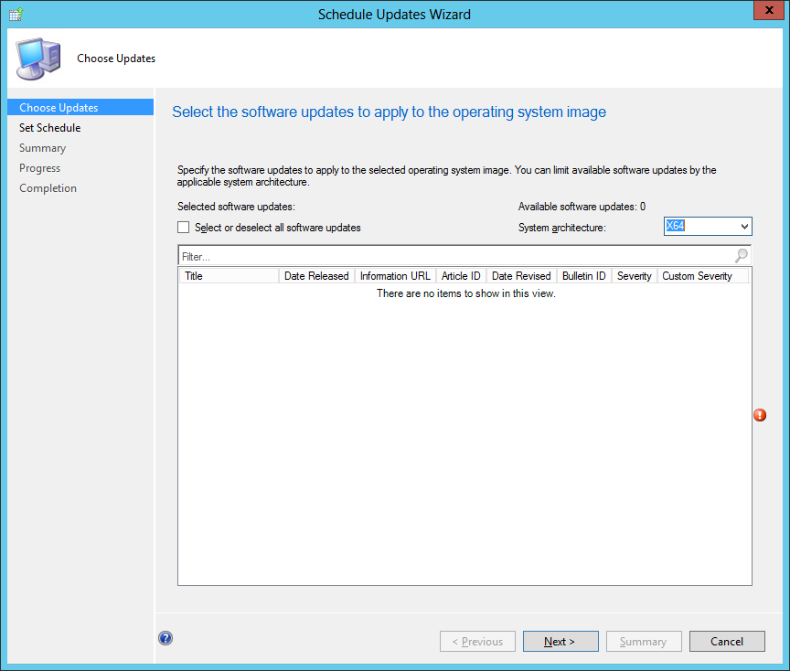Click 'Available software updates: 0' text

(582, 207)
